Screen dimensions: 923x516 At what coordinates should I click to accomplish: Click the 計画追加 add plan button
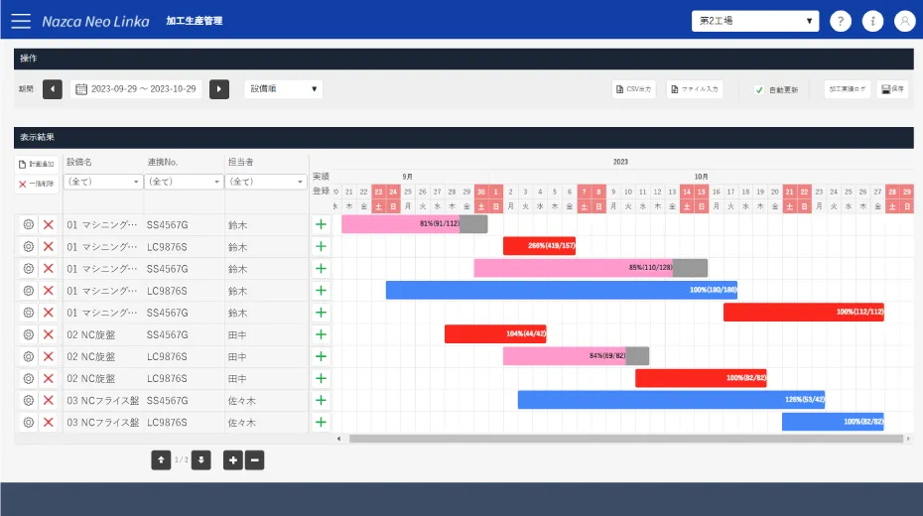click(x=37, y=164)
